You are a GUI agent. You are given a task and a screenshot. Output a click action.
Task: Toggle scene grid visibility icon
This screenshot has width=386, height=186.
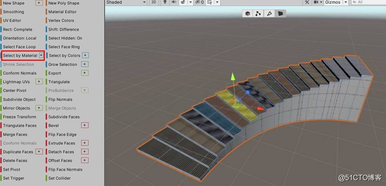tap(210, 2)
